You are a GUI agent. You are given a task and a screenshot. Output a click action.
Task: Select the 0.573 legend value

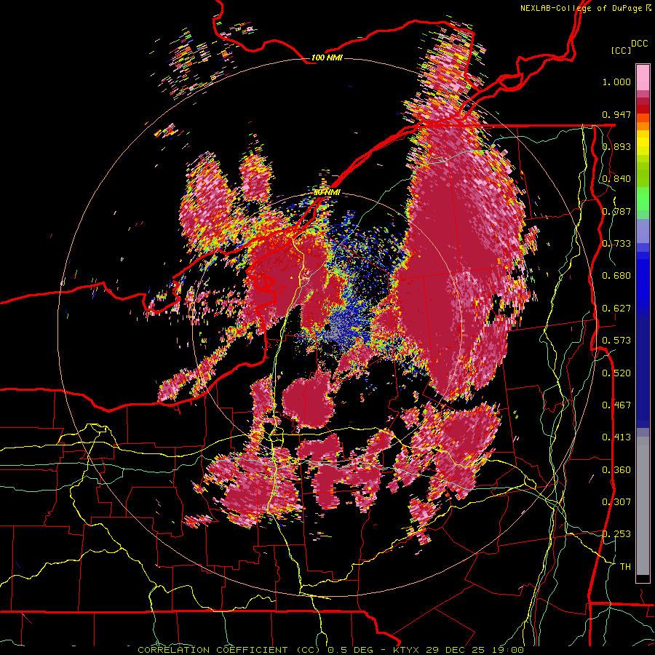pos(616,341)
